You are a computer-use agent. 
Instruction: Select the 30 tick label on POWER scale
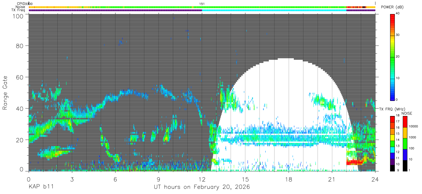398,35
